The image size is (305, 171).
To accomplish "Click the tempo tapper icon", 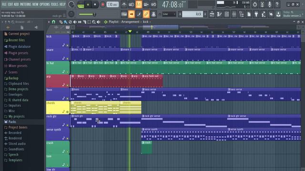I will [264, 14].
